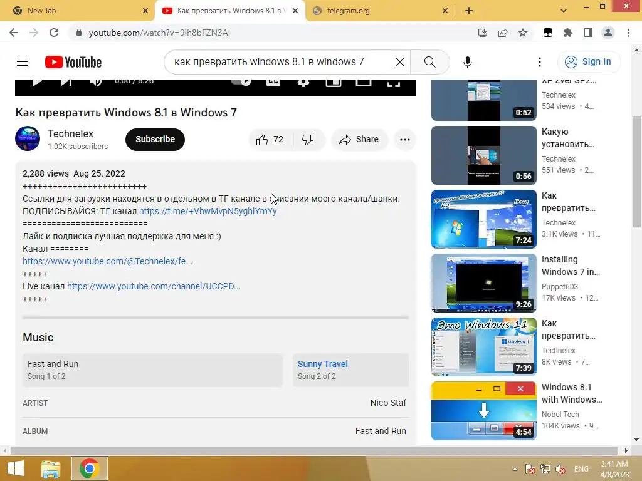Play the video

[37, 82]
